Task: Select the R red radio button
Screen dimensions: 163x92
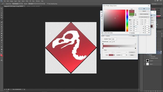Action: [130, 26]
